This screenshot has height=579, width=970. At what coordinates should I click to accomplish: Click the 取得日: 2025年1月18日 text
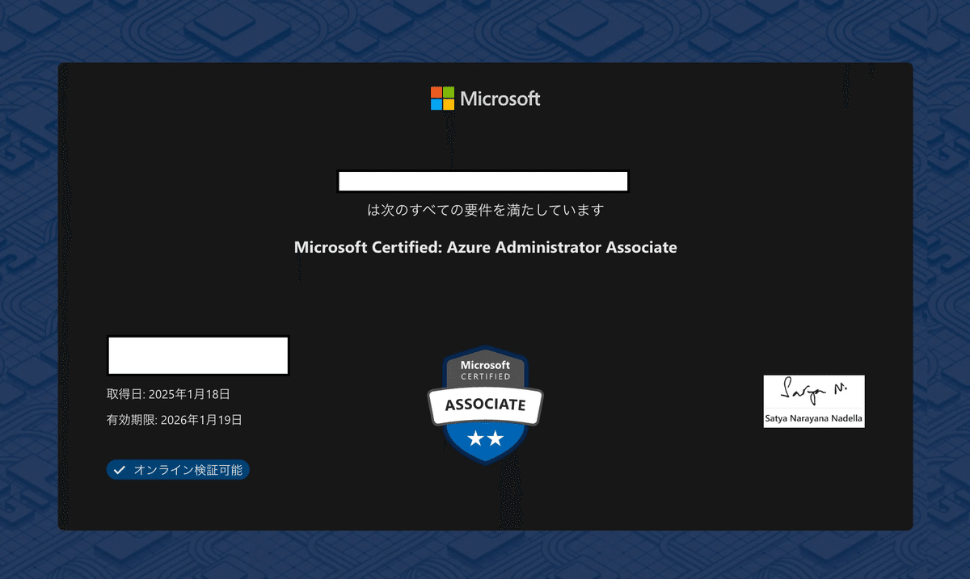tap(169, 395)
